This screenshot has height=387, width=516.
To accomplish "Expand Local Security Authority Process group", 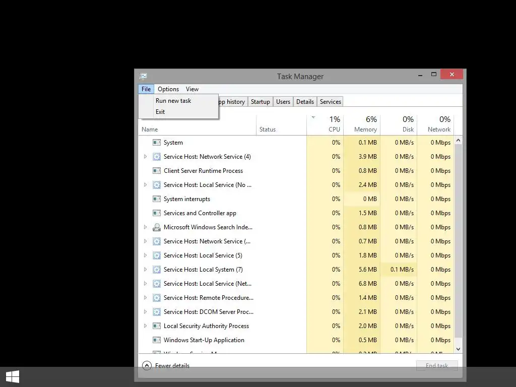I will [145, 326].
